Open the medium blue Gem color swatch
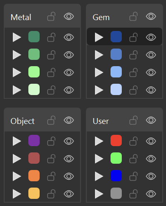This screenshot has width=166, height=206. 116,54
